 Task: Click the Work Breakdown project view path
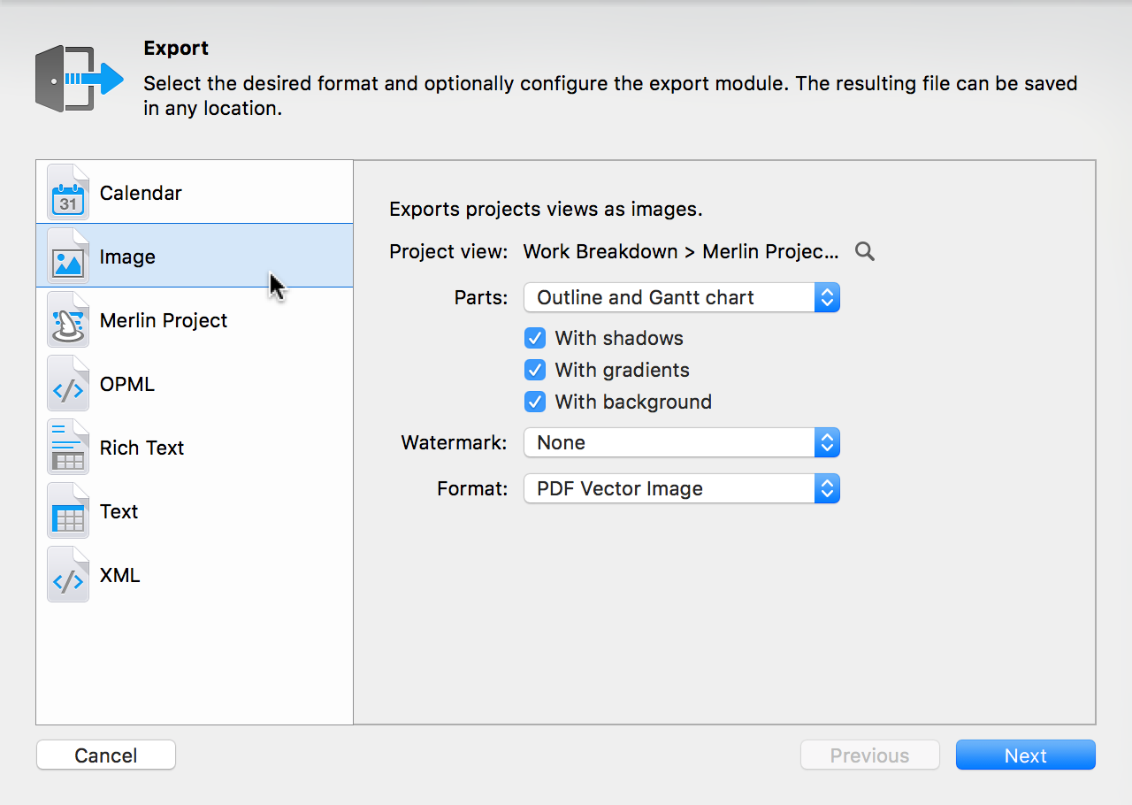[x=681, y=252]
